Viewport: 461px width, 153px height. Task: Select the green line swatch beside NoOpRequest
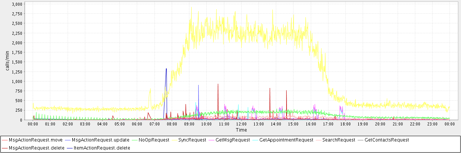pyautogui.click(x=135, y=140)
